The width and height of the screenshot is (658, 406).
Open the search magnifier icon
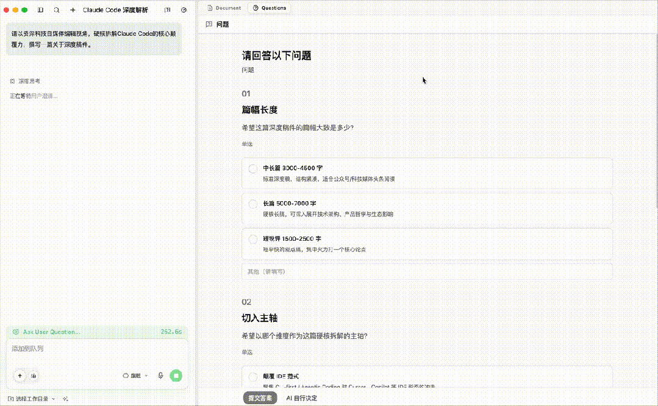coord(57,10)
